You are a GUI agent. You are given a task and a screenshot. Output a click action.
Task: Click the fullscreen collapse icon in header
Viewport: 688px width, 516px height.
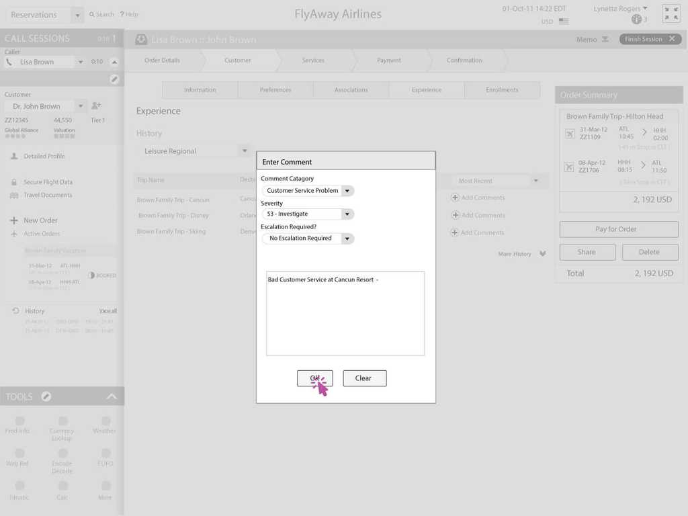tap(671, 14)
